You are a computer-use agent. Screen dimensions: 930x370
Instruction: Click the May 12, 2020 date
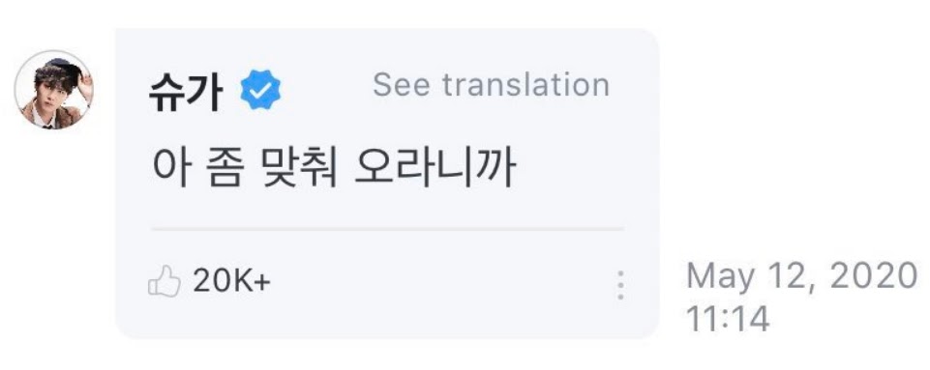[x=801, y=276]
